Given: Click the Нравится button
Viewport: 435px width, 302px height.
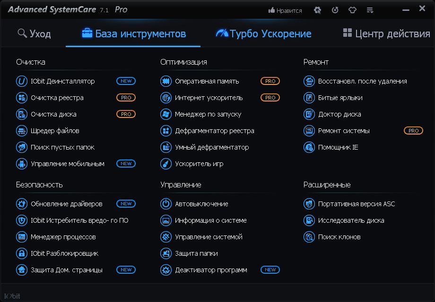Looking at the screenshot, I should click(x=285, y=9).
